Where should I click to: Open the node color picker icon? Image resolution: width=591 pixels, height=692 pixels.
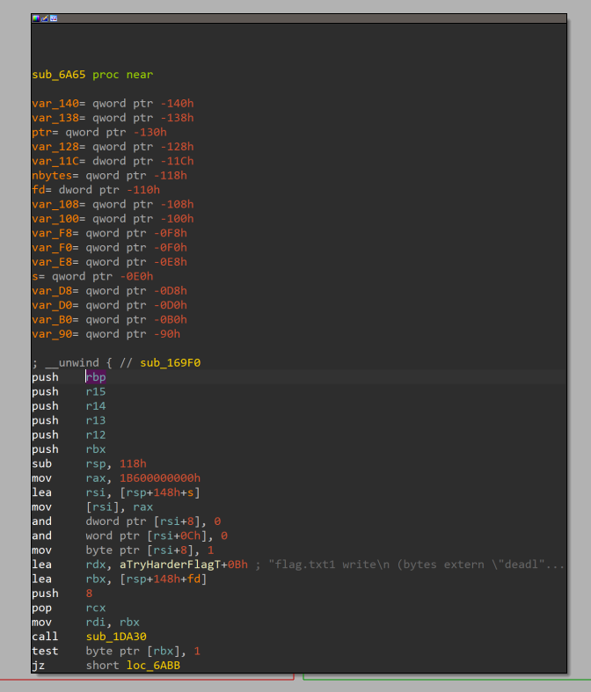[36, 18]
